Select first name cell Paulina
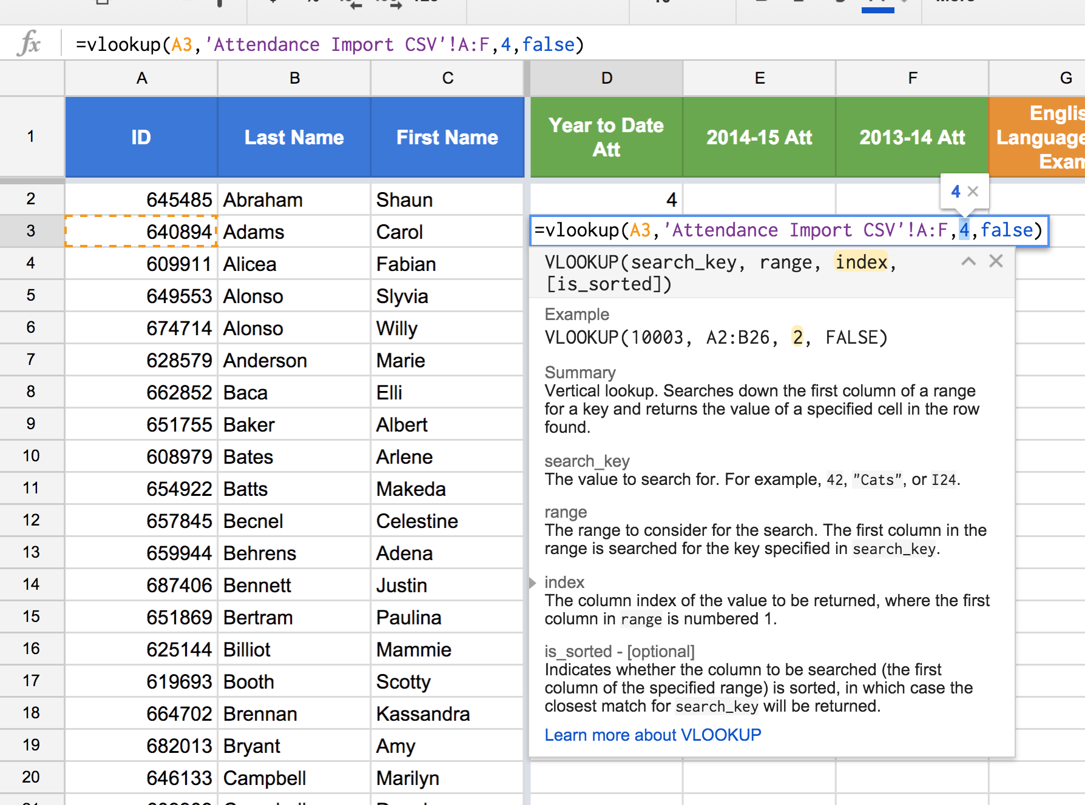 (447, 617)
